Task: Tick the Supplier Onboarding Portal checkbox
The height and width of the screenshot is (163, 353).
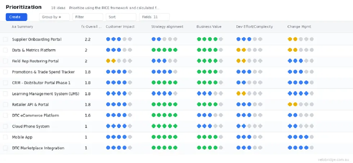Action: point(5,39)
